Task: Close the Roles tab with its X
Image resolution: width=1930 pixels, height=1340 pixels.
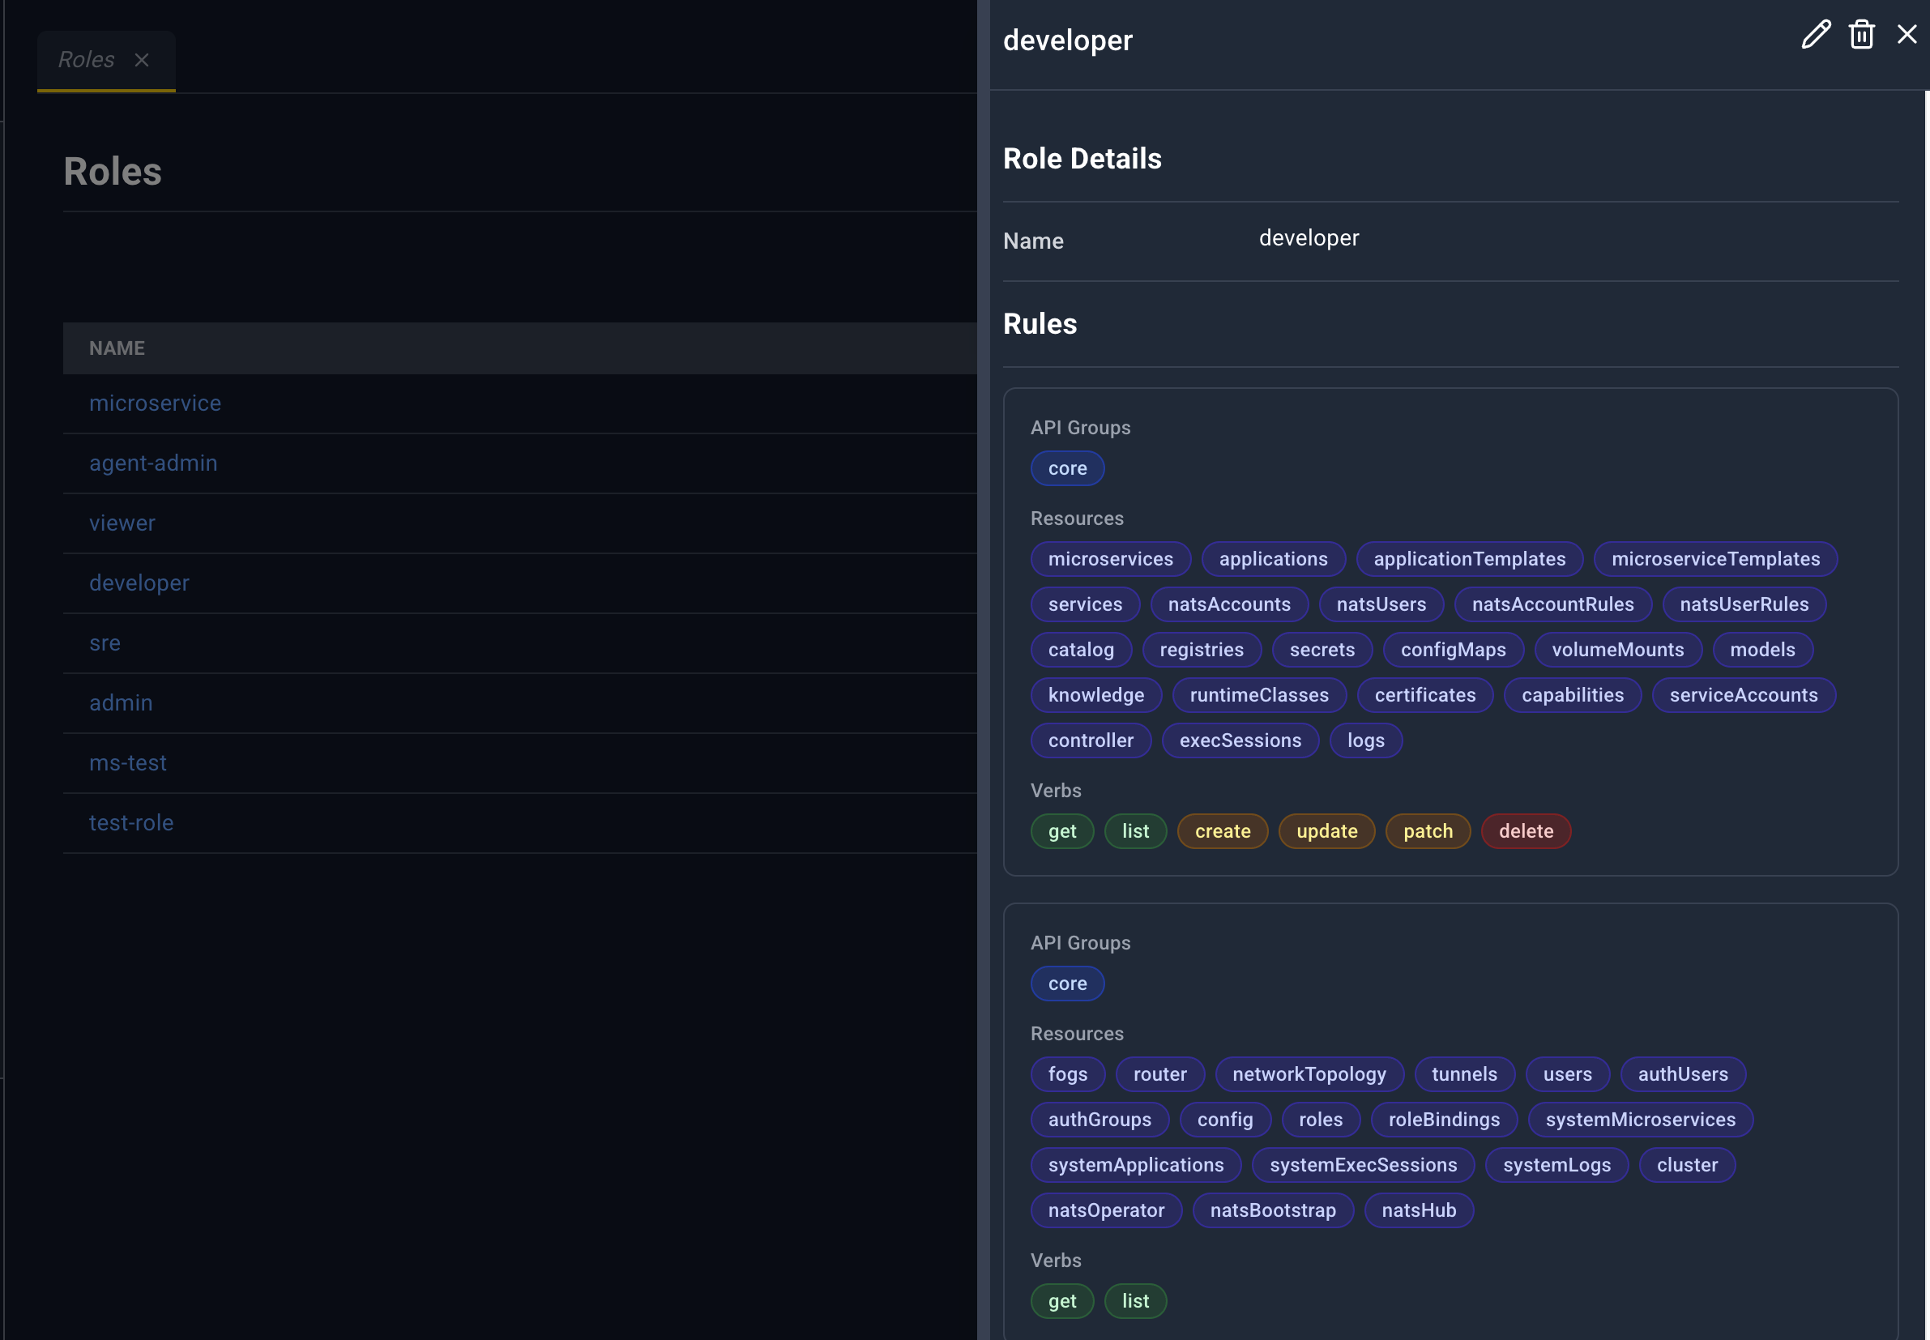Action: tap(142, 61)
